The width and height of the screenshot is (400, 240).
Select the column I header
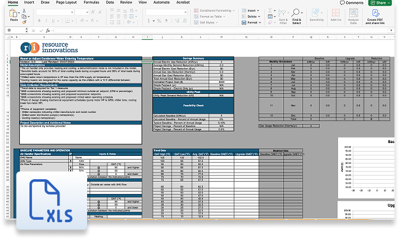147,37
